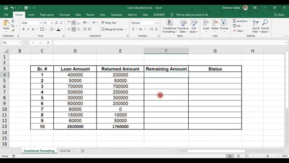Image resolution: width=289 pixels, height=163 pixels.
Task: Select the column G header
Action: click(x=215, y=51)
